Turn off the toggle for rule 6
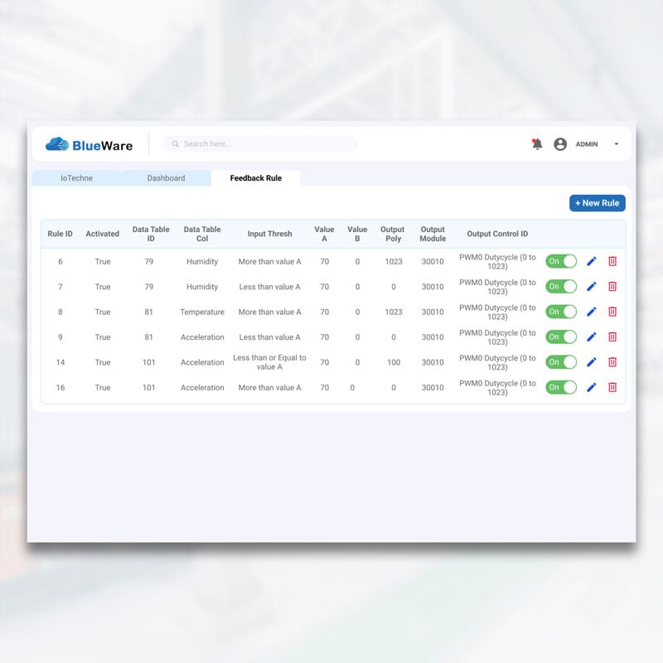 pos(561,261)
